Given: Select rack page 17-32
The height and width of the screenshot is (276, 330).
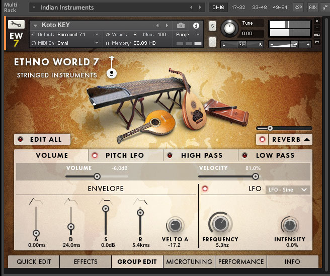Looking at the screenshot, I should pos(238,8).
